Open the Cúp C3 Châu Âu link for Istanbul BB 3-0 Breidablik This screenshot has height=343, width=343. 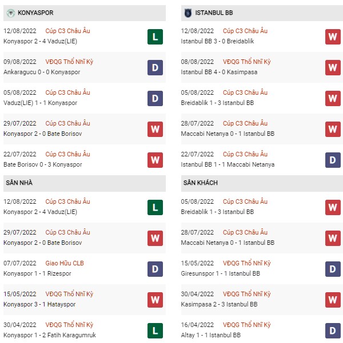tap(245, 31)
